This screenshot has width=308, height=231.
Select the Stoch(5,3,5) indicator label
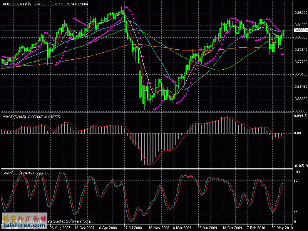[12, 173]
